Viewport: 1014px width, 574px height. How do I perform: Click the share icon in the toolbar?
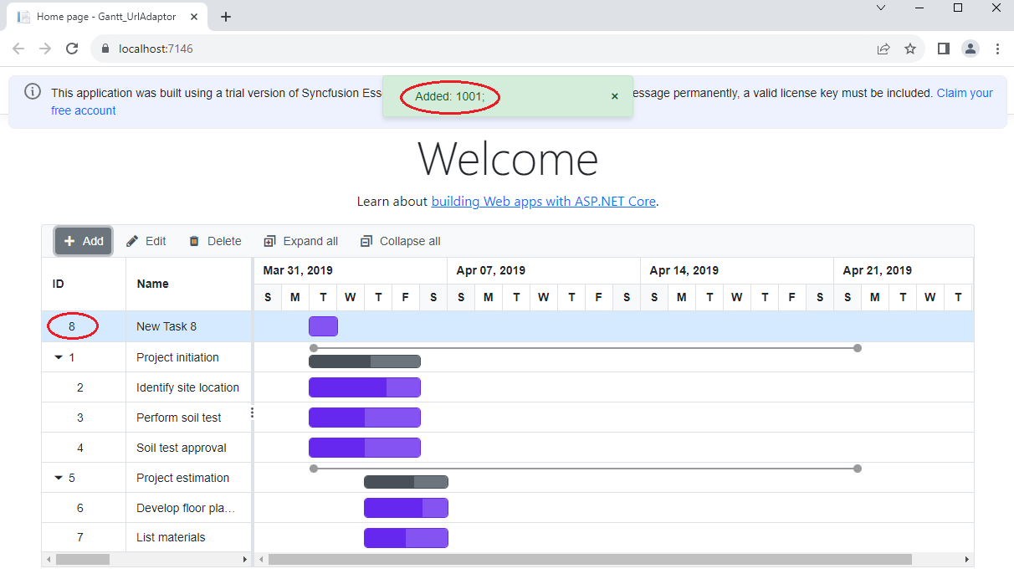883,49
